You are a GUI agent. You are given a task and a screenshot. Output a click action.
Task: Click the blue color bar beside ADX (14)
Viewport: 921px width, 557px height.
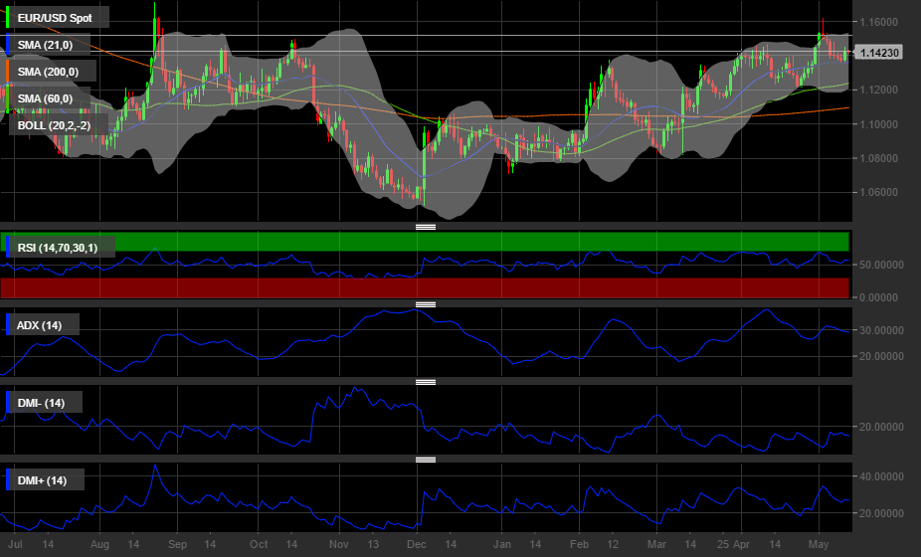(x=9, y=325)
